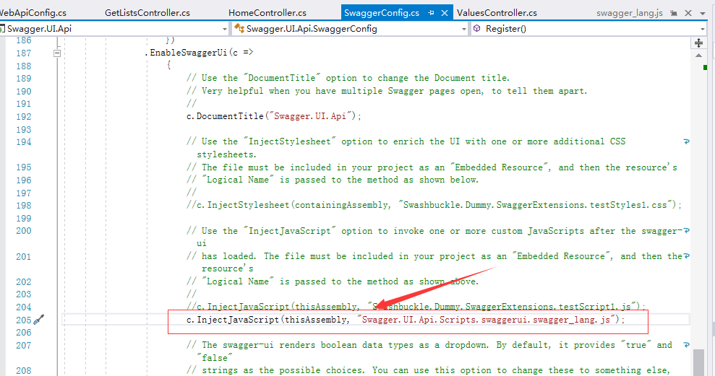The height and width of the screenshot is (376, 715).
Task: Open quick actions screwdriver on line 205
Action: coord(39,320)
